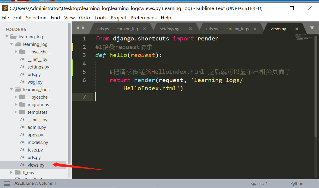Viewport: 319px width, 188px height.
Task: Expand __pycache__ under inner learning_log folder
Action: click(16, 52)
